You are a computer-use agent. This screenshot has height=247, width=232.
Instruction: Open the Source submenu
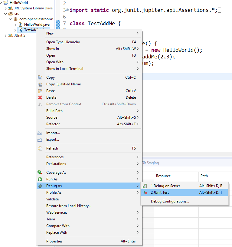pyautogui.click(x=89, y=117)
